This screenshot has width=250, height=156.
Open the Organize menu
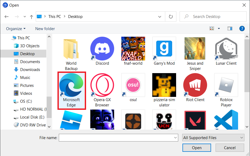point(16,29)
